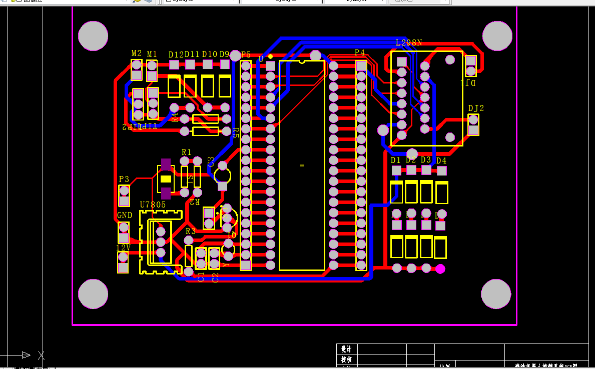The width and height of the screenshot is (595, 369).
Task: Click the 12V terminal label
Action: [x=123, y=247]
